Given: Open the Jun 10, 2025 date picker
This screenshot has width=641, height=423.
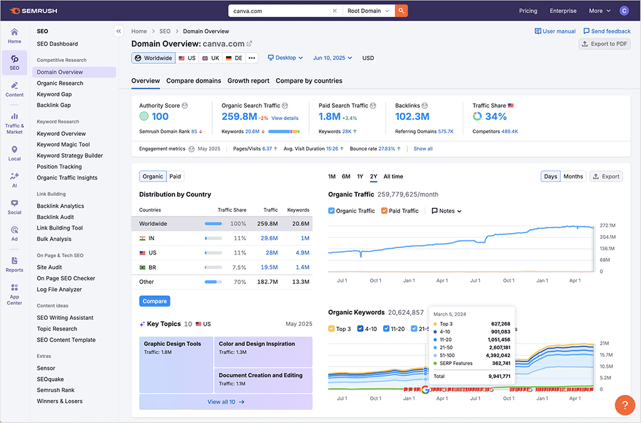Looking at the screenshot, I should pos(332,58).
